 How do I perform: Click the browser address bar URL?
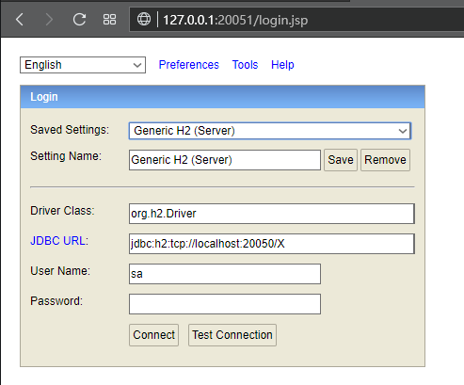tap(235, 20)
